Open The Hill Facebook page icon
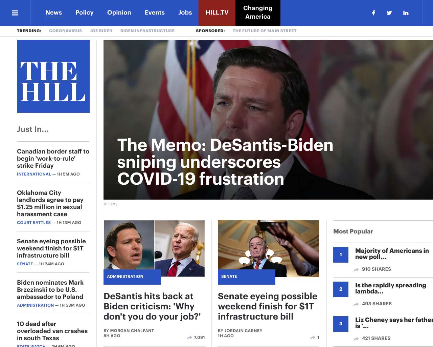 pos(373,13)
